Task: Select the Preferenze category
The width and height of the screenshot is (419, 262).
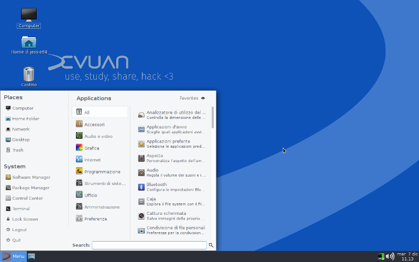Action: coord(100,219)
